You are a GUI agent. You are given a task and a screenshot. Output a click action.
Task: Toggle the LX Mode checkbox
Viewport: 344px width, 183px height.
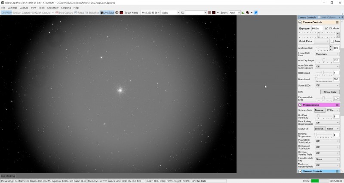coord(326,28)
